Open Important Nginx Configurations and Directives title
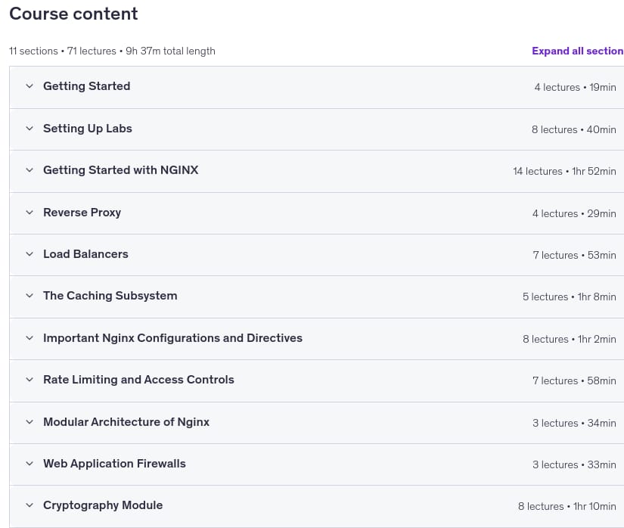Screen dimensions: 624x528 pos(172,338)
